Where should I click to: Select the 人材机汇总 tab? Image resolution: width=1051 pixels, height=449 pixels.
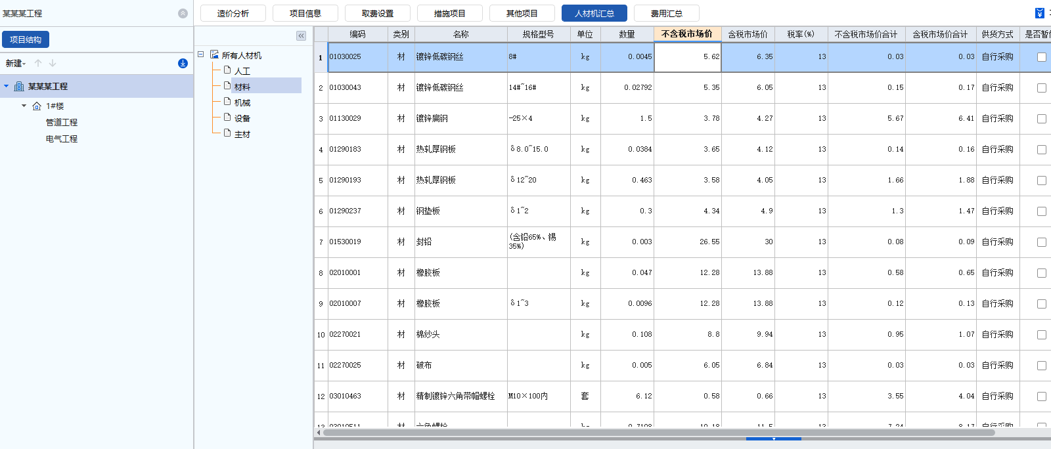(x=594, y=13)
